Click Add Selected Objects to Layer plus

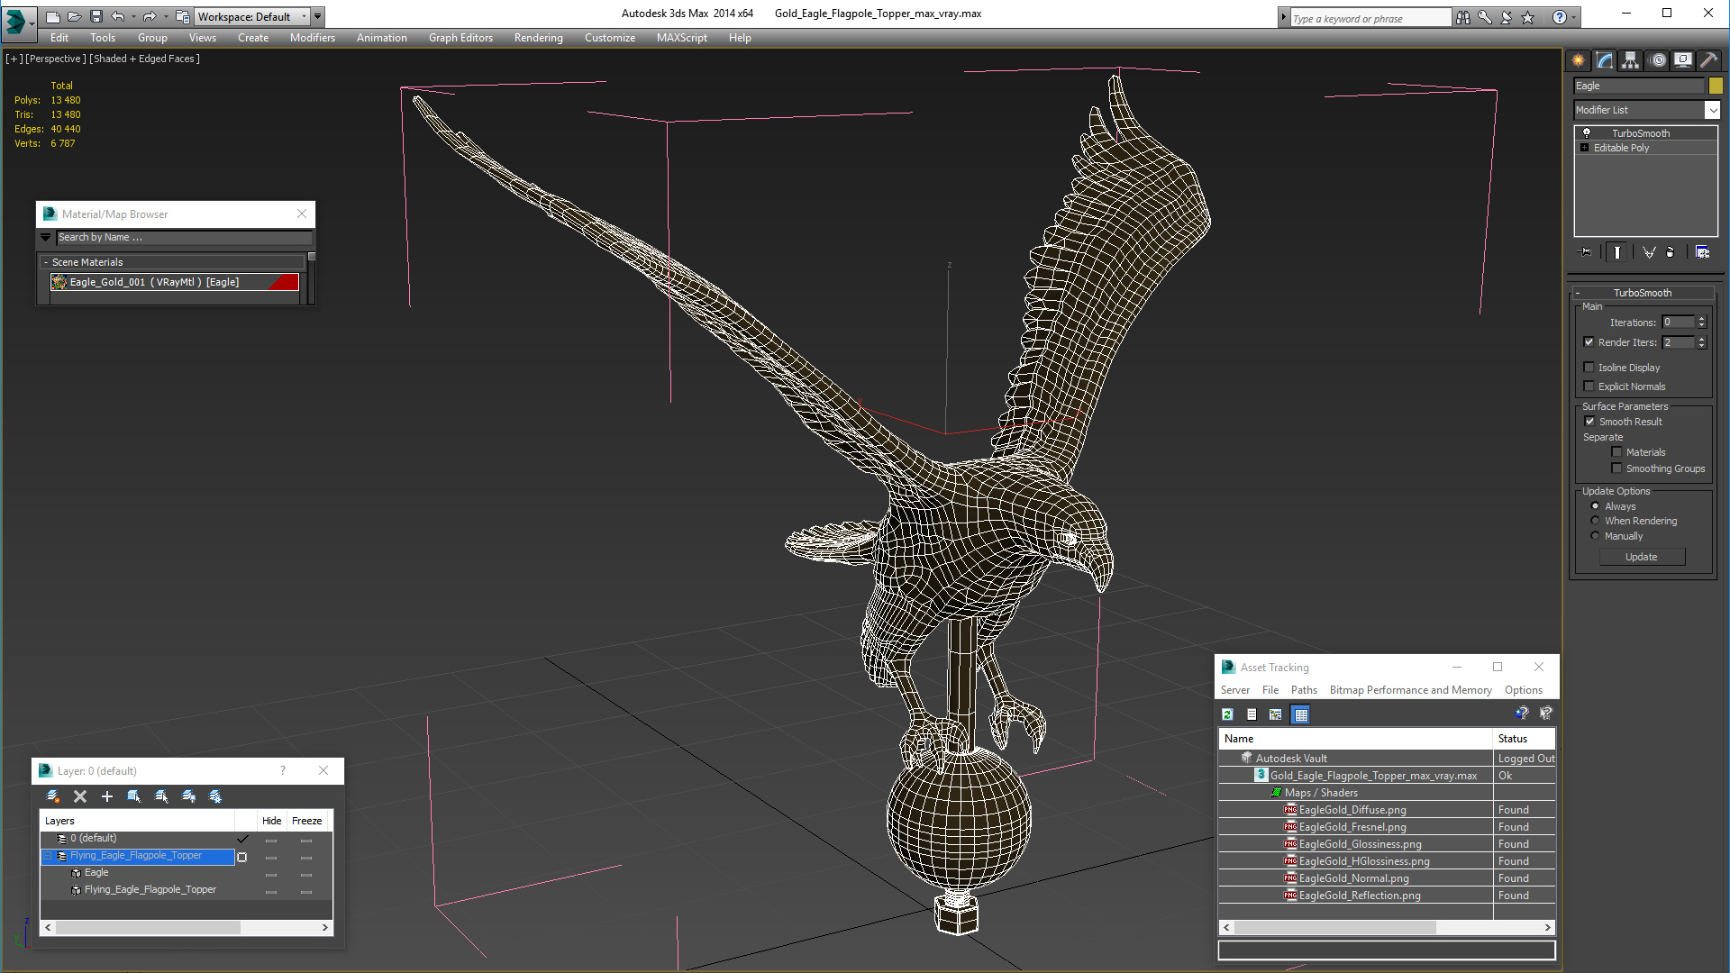click(107, 796)
